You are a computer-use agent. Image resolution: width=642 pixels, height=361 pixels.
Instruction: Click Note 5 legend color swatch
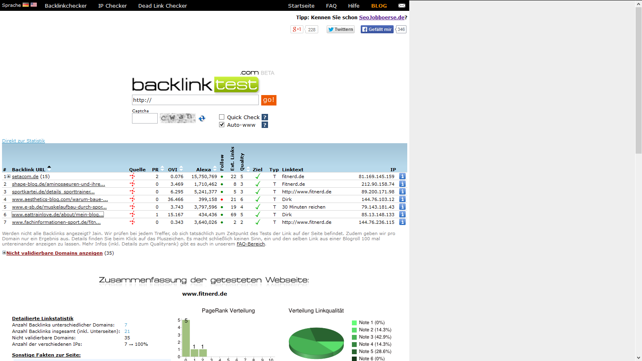point(354,352)
